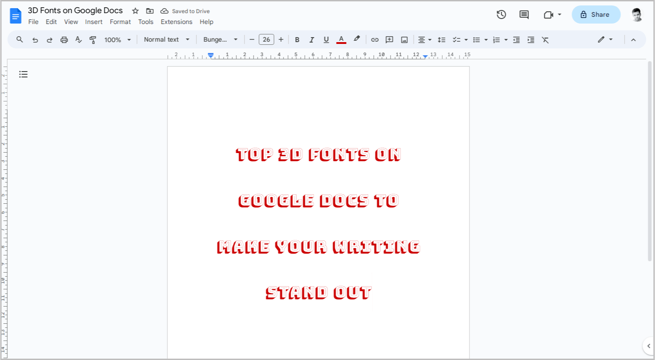The width and height of the screenshot is (655, 360).
Task: Open text color picker
Action: click(x=341, y=40)
